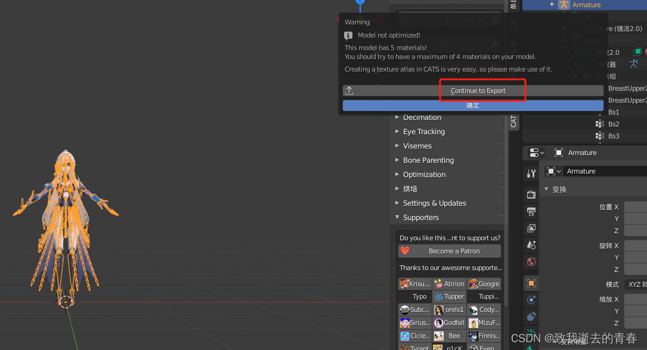Click the armature modifier icon in 修改器 row
Screen dimensions: 647x350
pyautogui.click(x=634, y=64)
